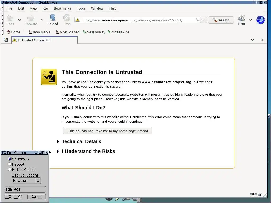Open the Help menu
The height and width of the screenshot is (203, 271).
pos(113,8)
